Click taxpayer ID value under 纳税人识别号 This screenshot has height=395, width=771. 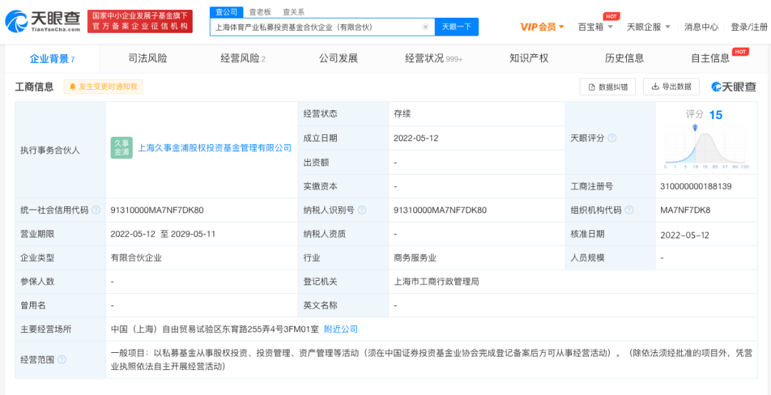click(440, 210)
